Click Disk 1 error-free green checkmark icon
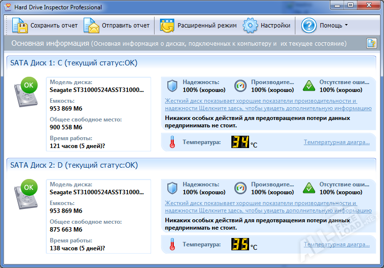Image resolution: width=384 pixels, height=268 pixels. pyautogui.click(x=309, y=86)
